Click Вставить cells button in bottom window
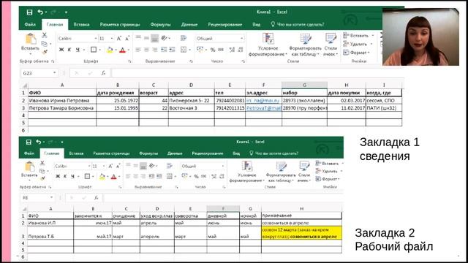The image size is (468, 263). pos(327,164)
